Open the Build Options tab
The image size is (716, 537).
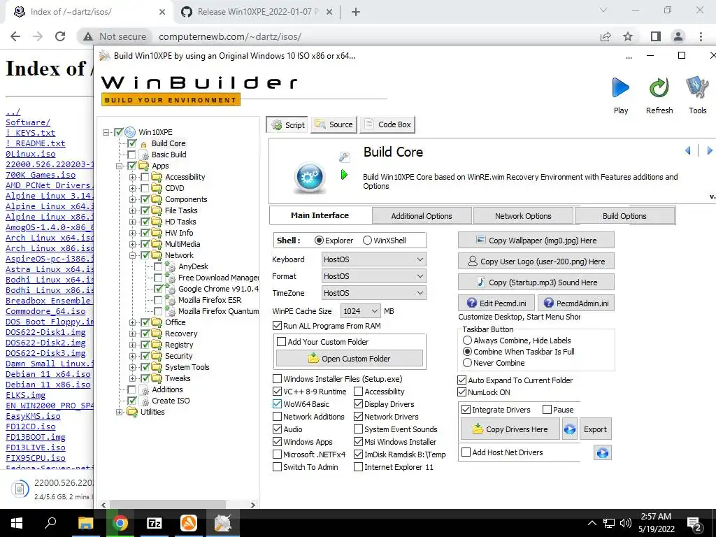pos(624,216)
